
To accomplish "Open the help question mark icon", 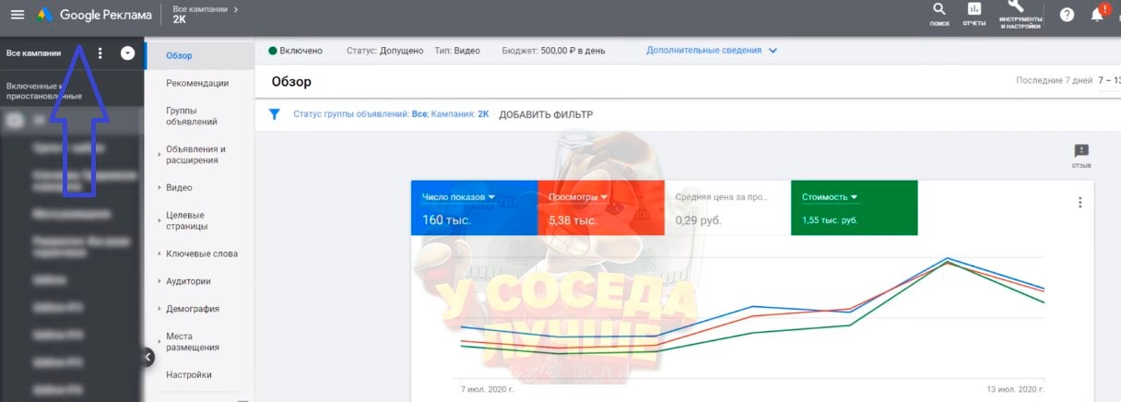I will pyautogui.click(x=1067, y=15).
